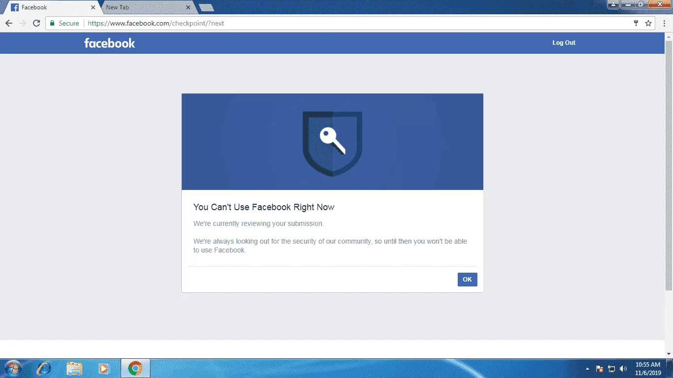
Task: Open the Windows Start menu
Action: click(13, 368)
